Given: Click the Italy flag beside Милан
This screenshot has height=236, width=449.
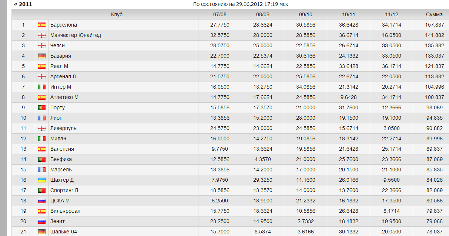Looking at the screenshot, I should 42,139.
